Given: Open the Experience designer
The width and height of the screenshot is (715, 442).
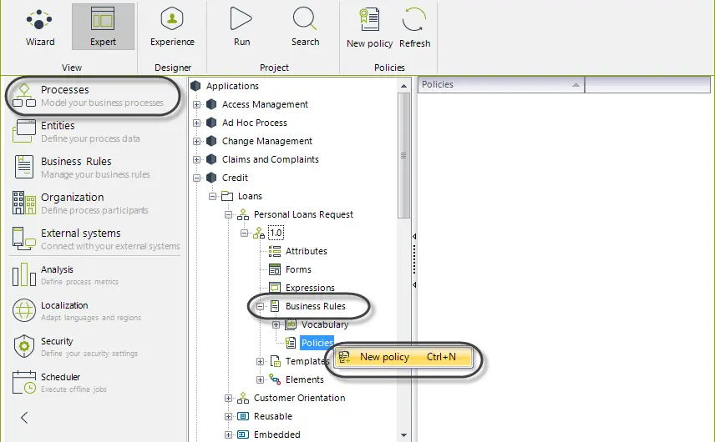Looking at the screenshot, I should (172, 27).
